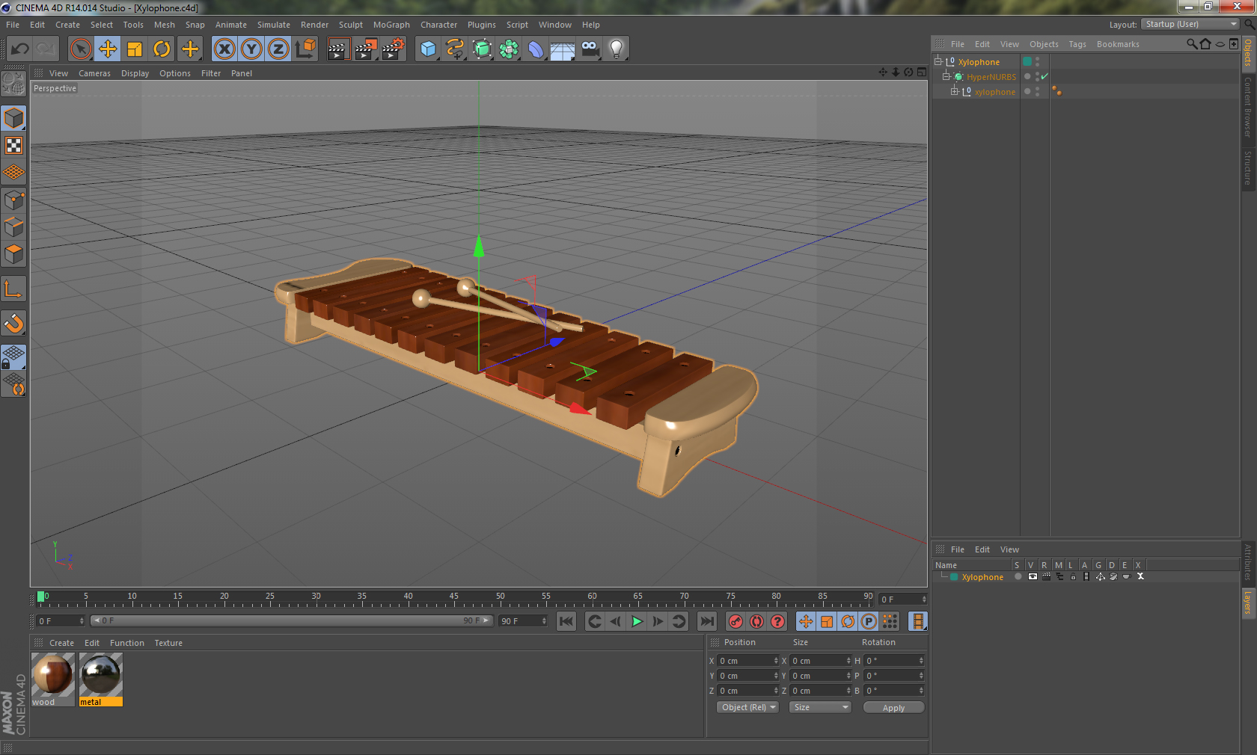The width and height of the screenshot is (1257, 755).
Task: Click the Apply button
Action: (x=893, y=708)
